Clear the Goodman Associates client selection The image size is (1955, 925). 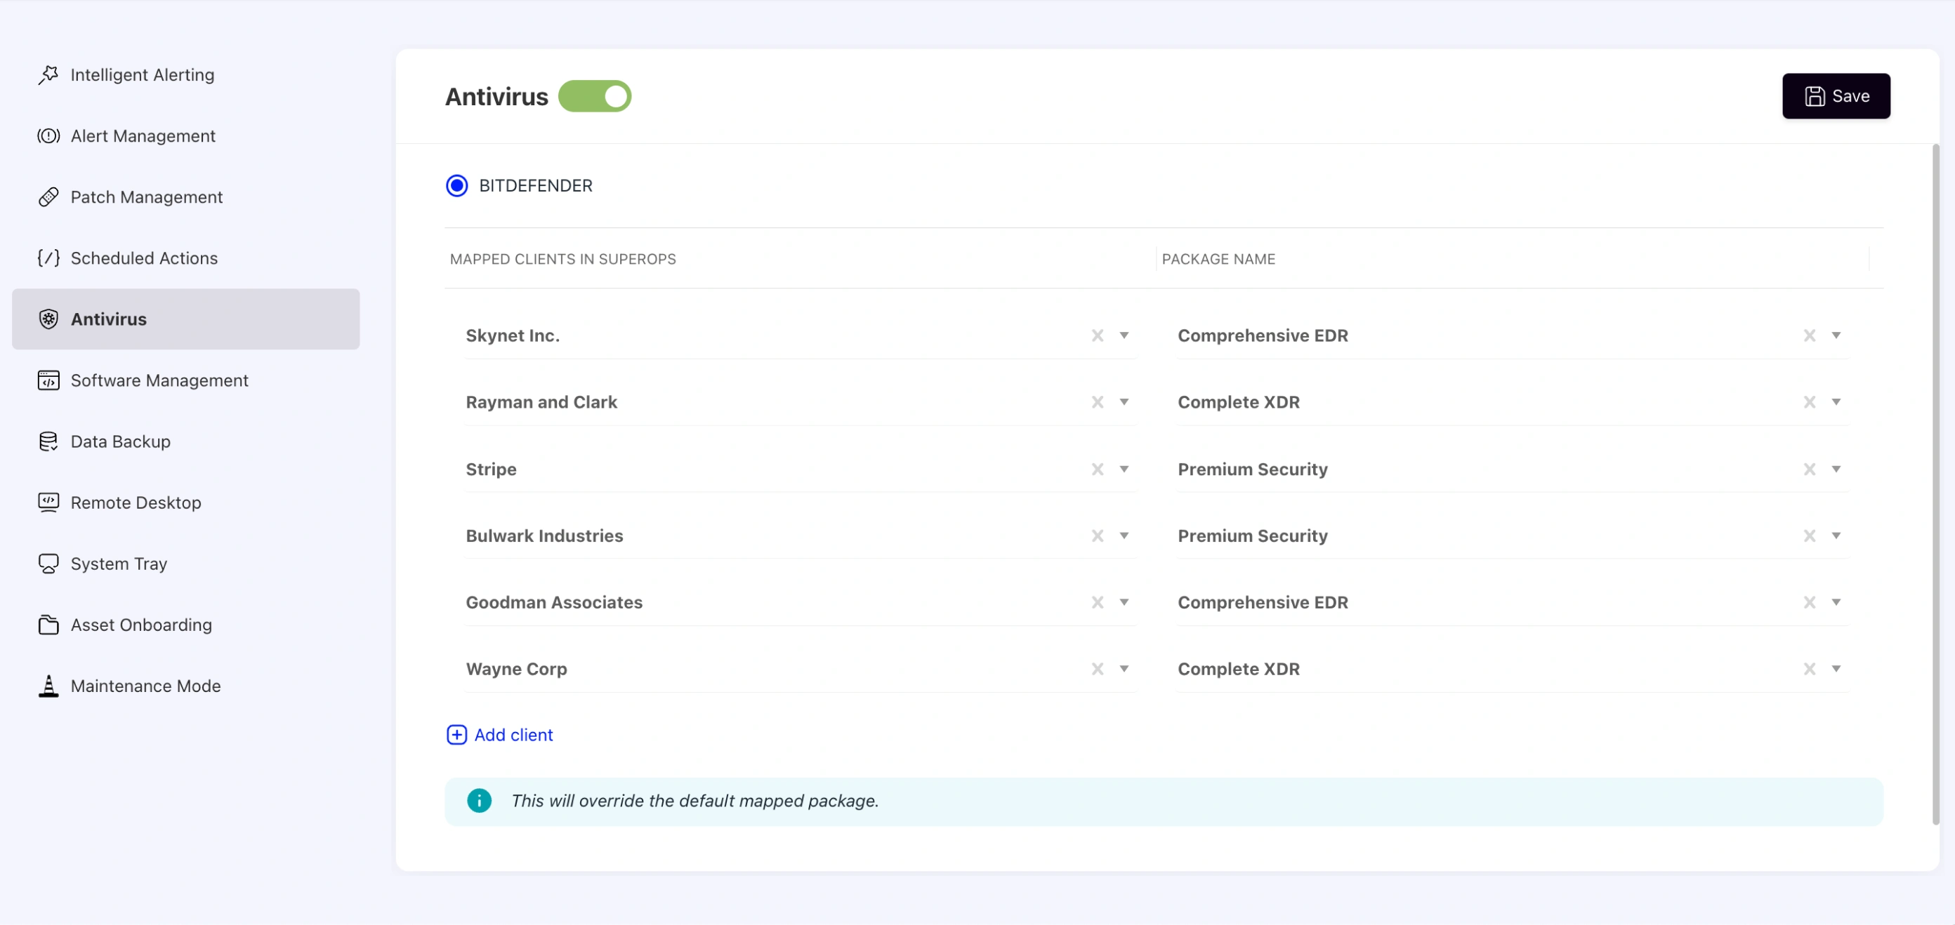[x=1098, y=602]
